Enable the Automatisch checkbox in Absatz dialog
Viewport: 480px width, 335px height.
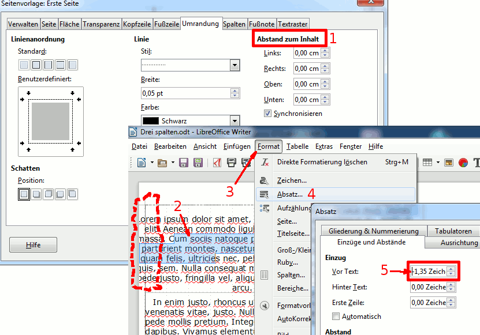[x=336, y=317]
